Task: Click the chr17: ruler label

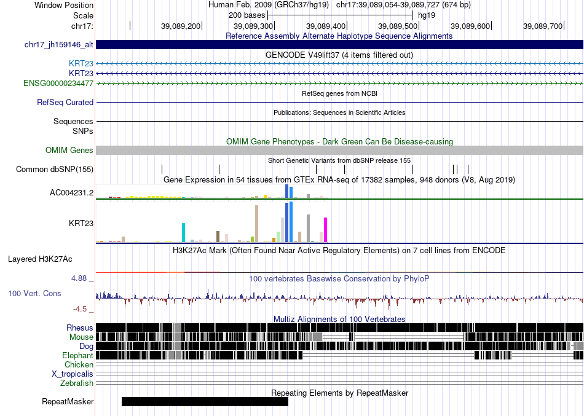Action: (x=82, y=26)
